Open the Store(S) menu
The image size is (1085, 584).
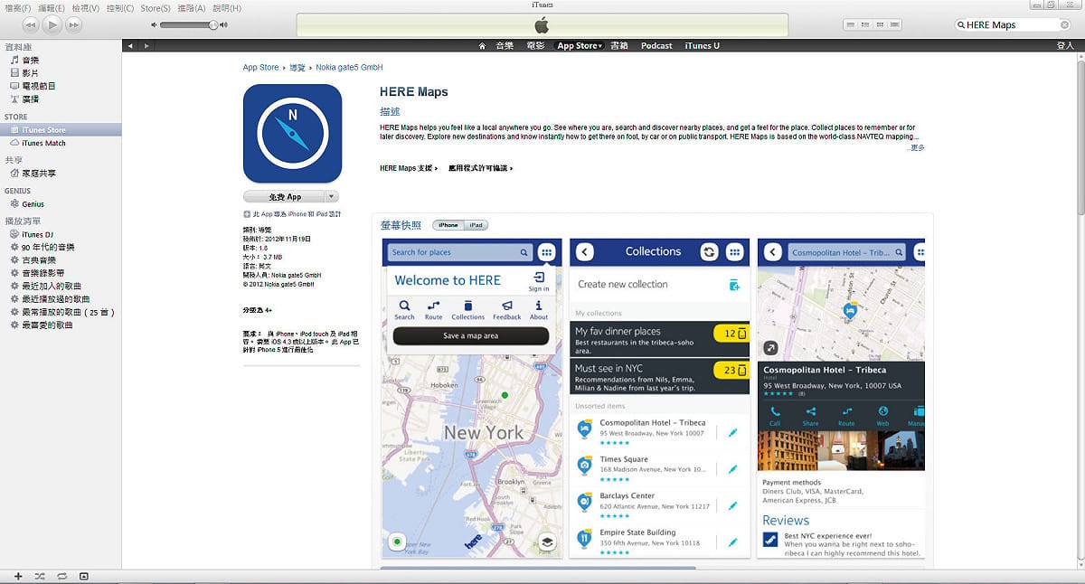[x=156, y=7]
